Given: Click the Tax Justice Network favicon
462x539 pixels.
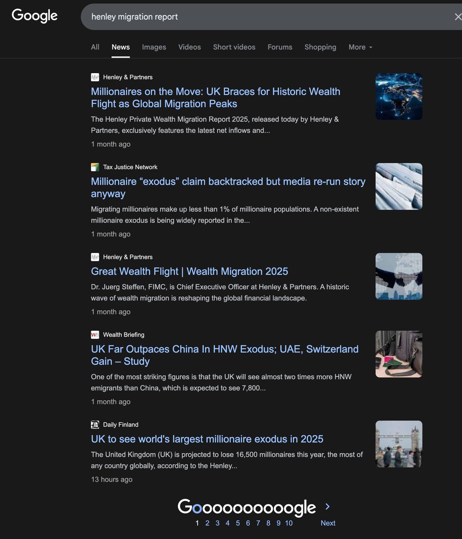Looking at the screenshot, I should point(95,167).
